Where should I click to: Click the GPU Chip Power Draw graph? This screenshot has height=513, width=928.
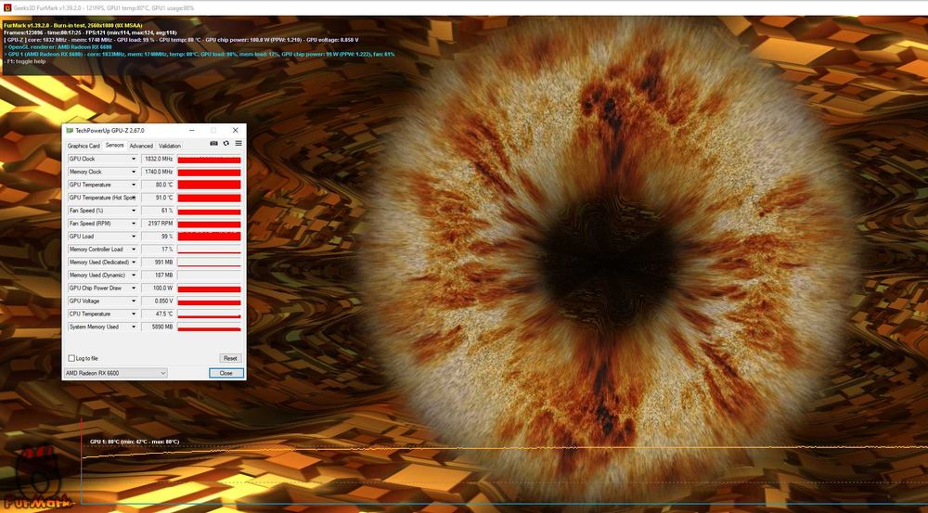click(209, 289)
